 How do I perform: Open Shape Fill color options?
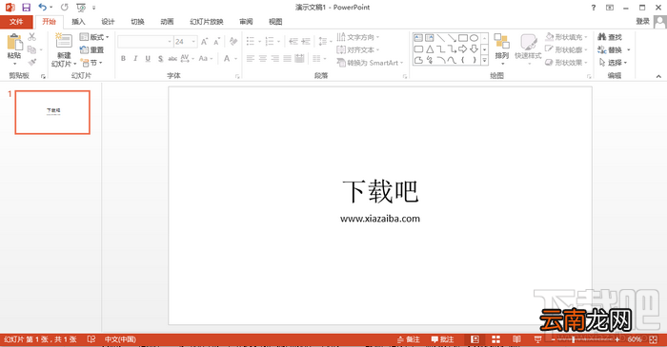566,37
